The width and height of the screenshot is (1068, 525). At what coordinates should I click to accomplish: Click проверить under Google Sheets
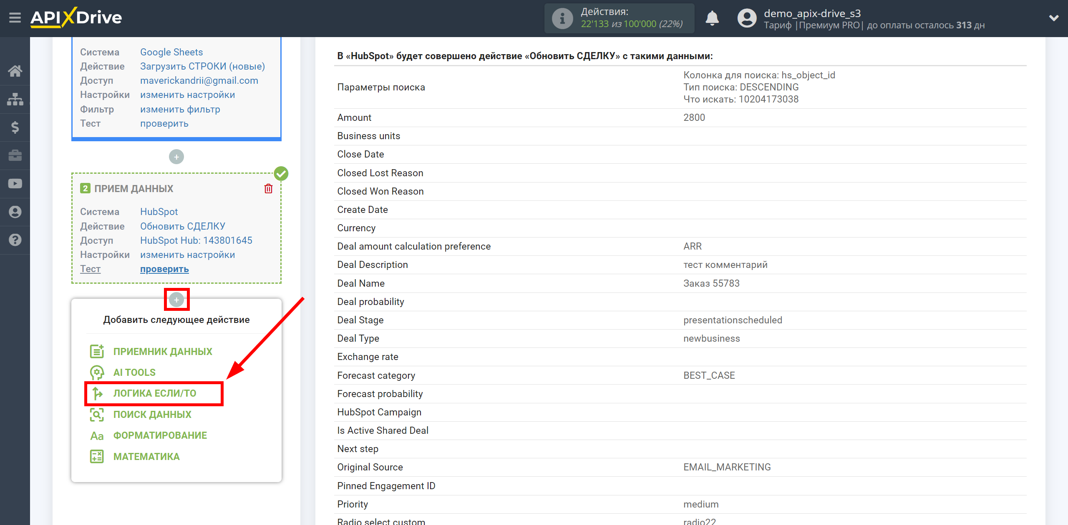[164, 123]
